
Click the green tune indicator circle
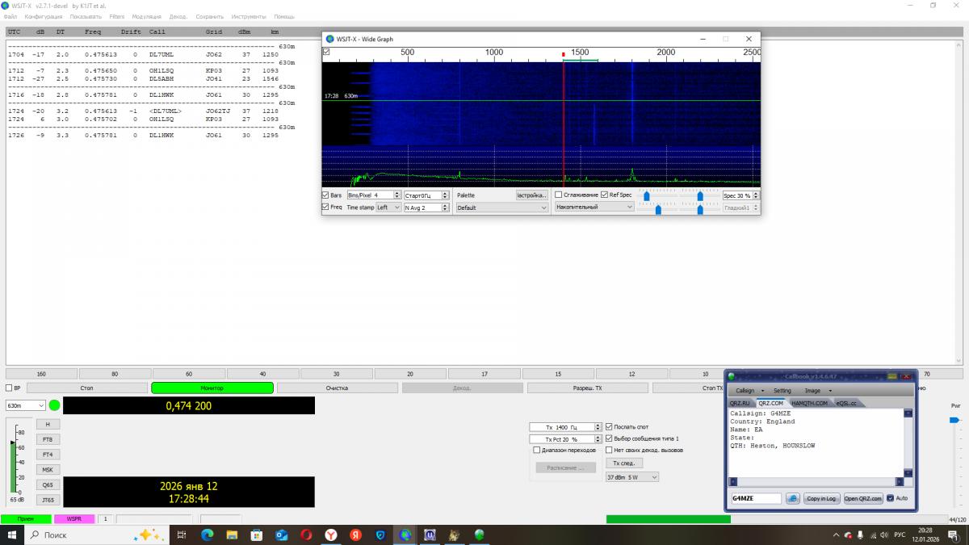54,405
